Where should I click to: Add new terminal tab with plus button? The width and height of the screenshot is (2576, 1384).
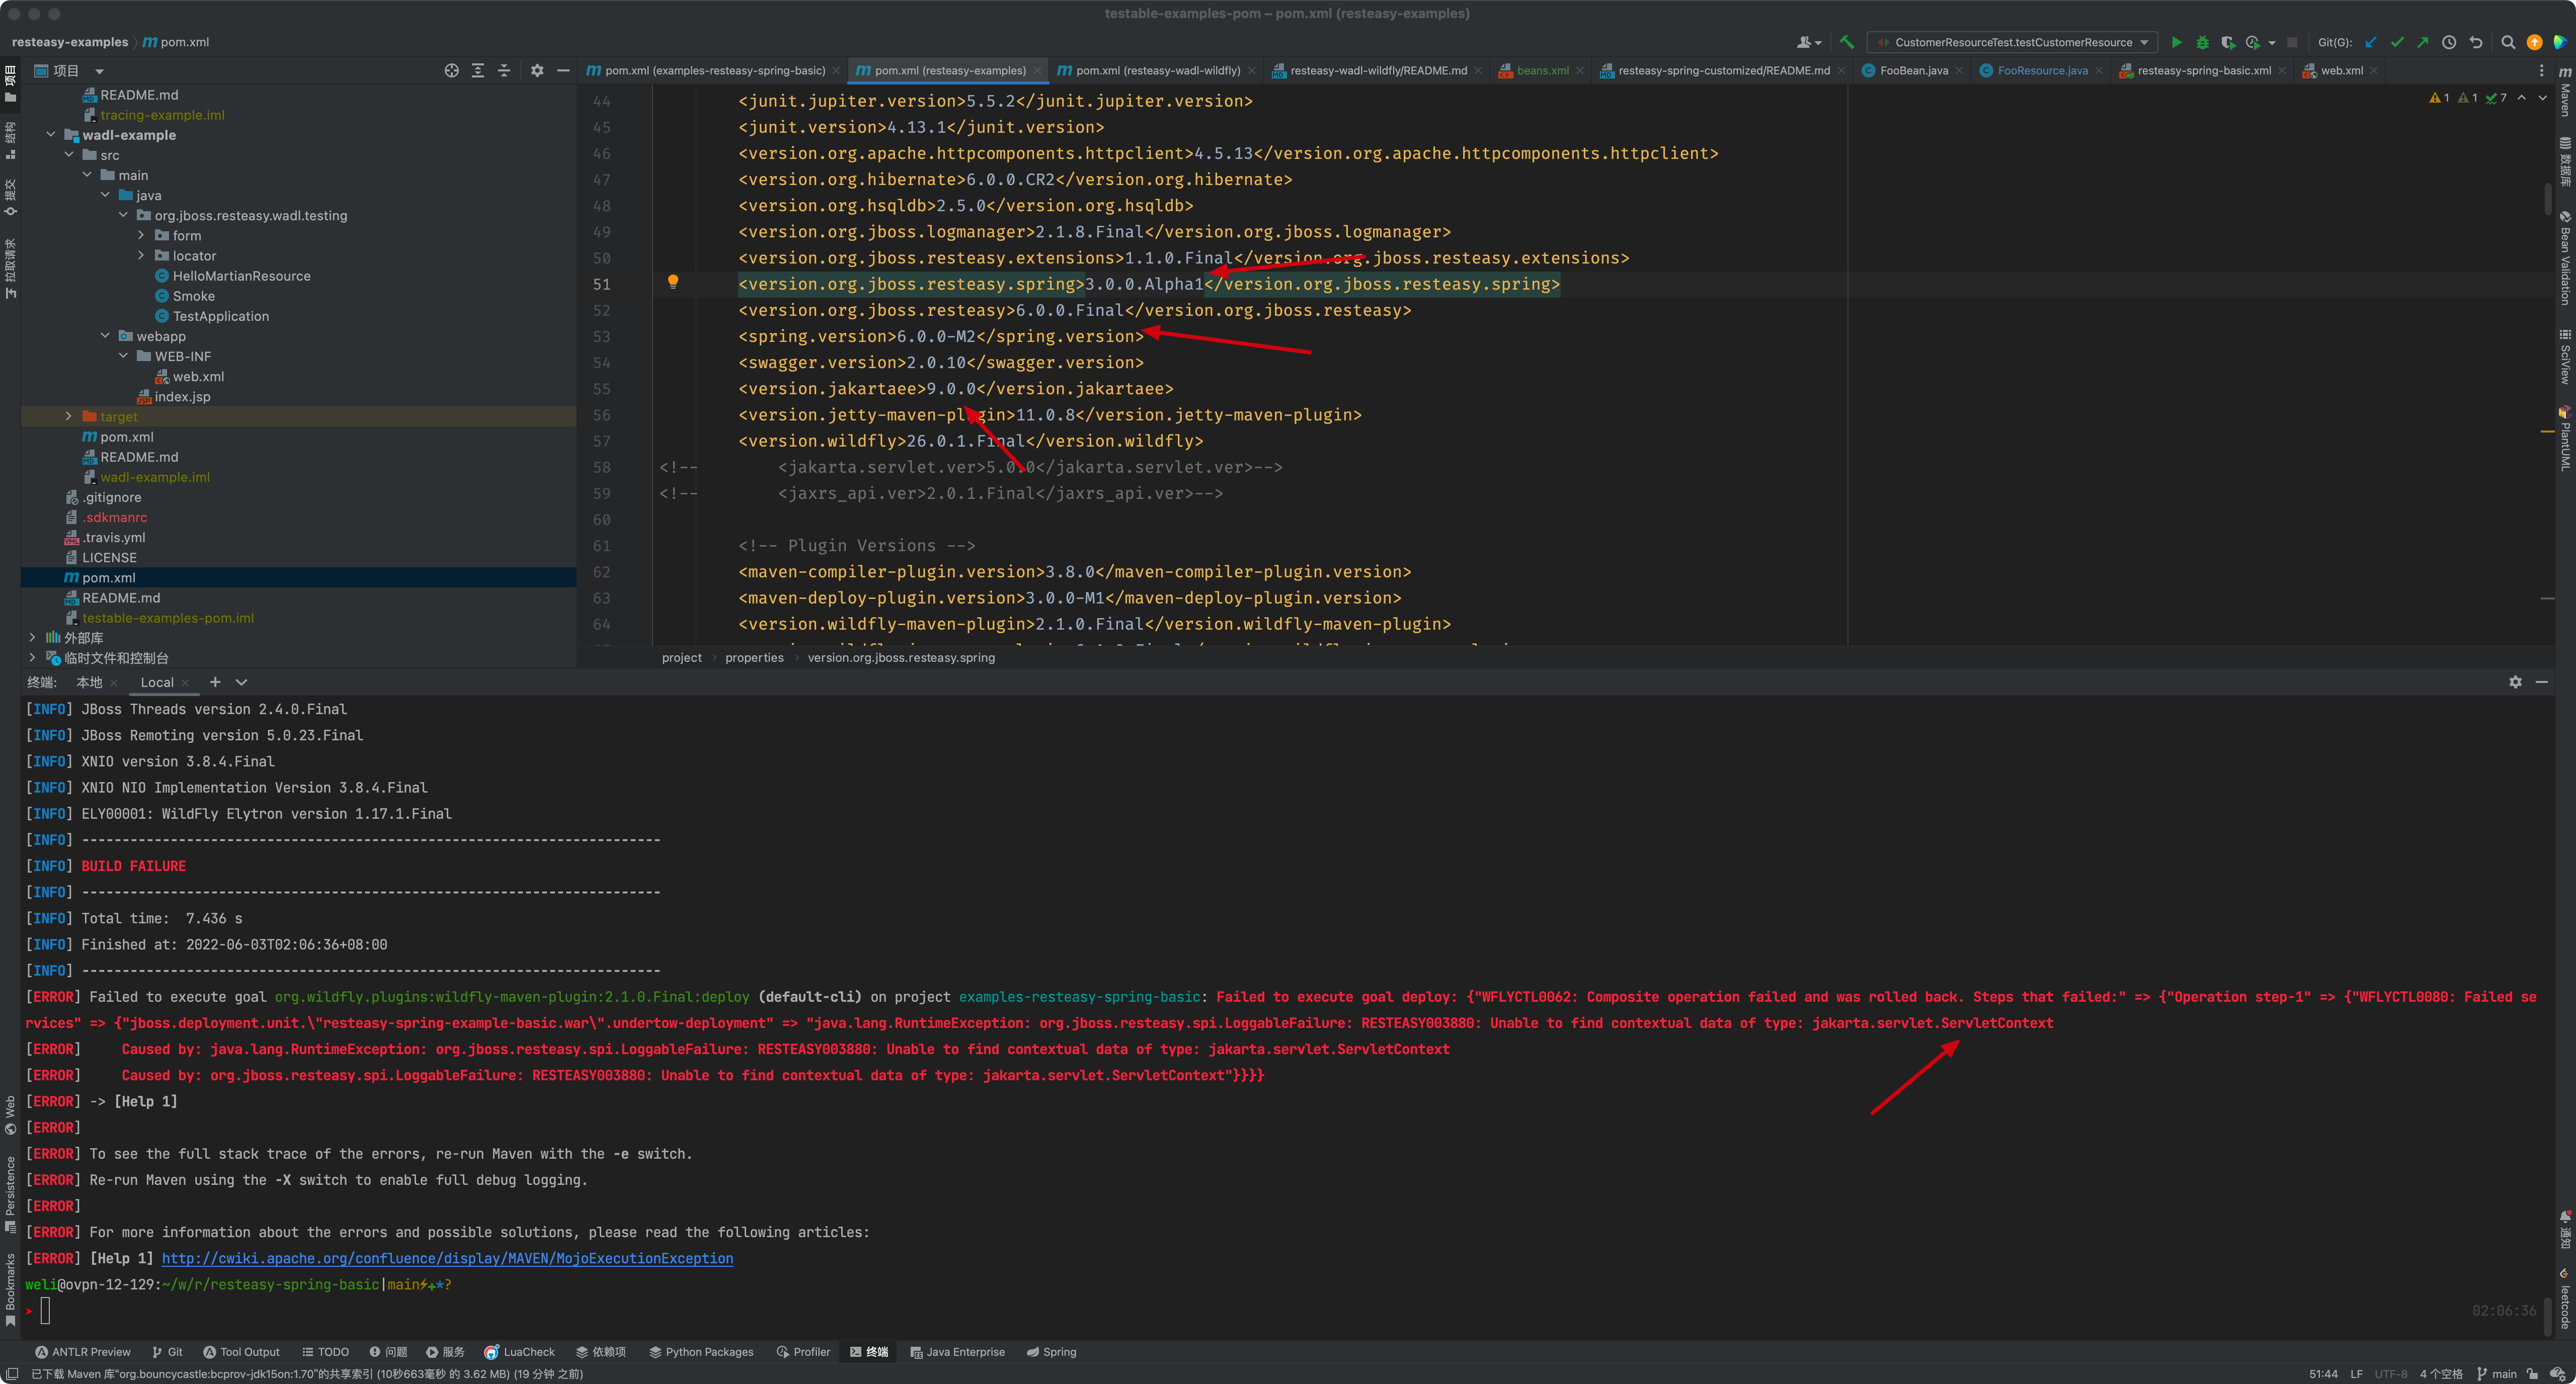click(x=215, y=681)
